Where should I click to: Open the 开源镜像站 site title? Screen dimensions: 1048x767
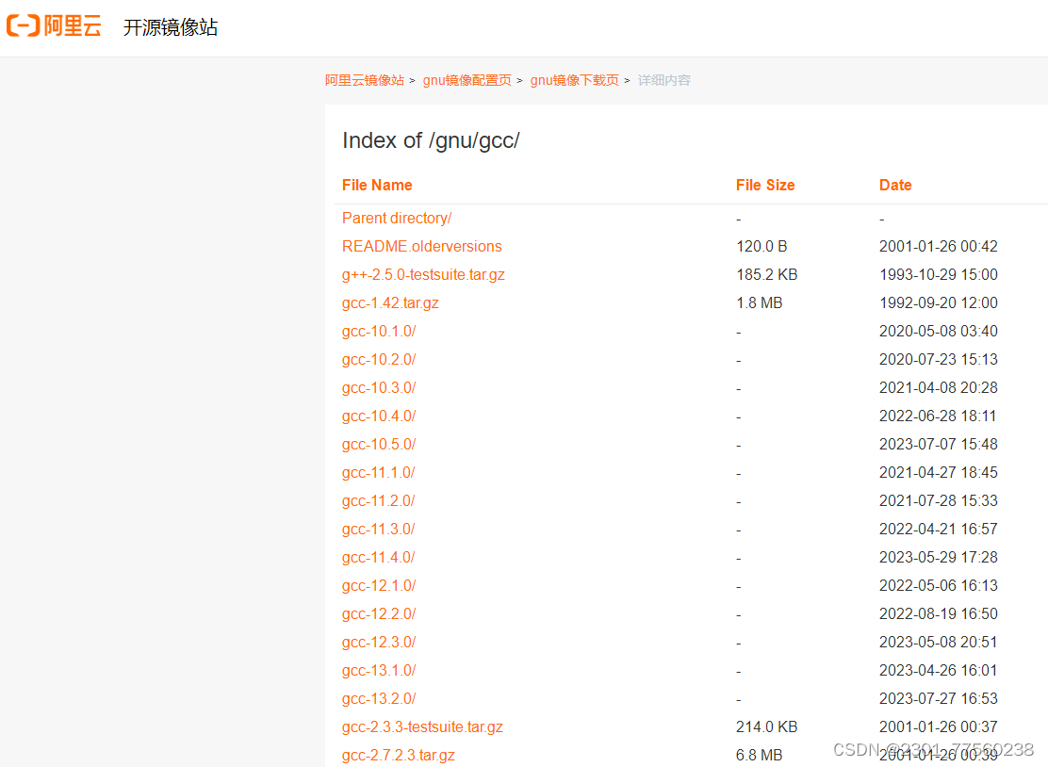[x=171, y=27]
